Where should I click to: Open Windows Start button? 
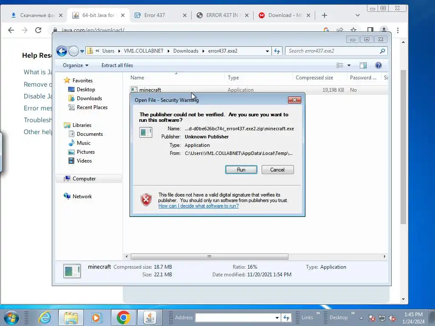coord(11,318)
